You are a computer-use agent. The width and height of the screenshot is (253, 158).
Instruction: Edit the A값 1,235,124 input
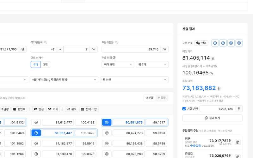pos(217,109)
